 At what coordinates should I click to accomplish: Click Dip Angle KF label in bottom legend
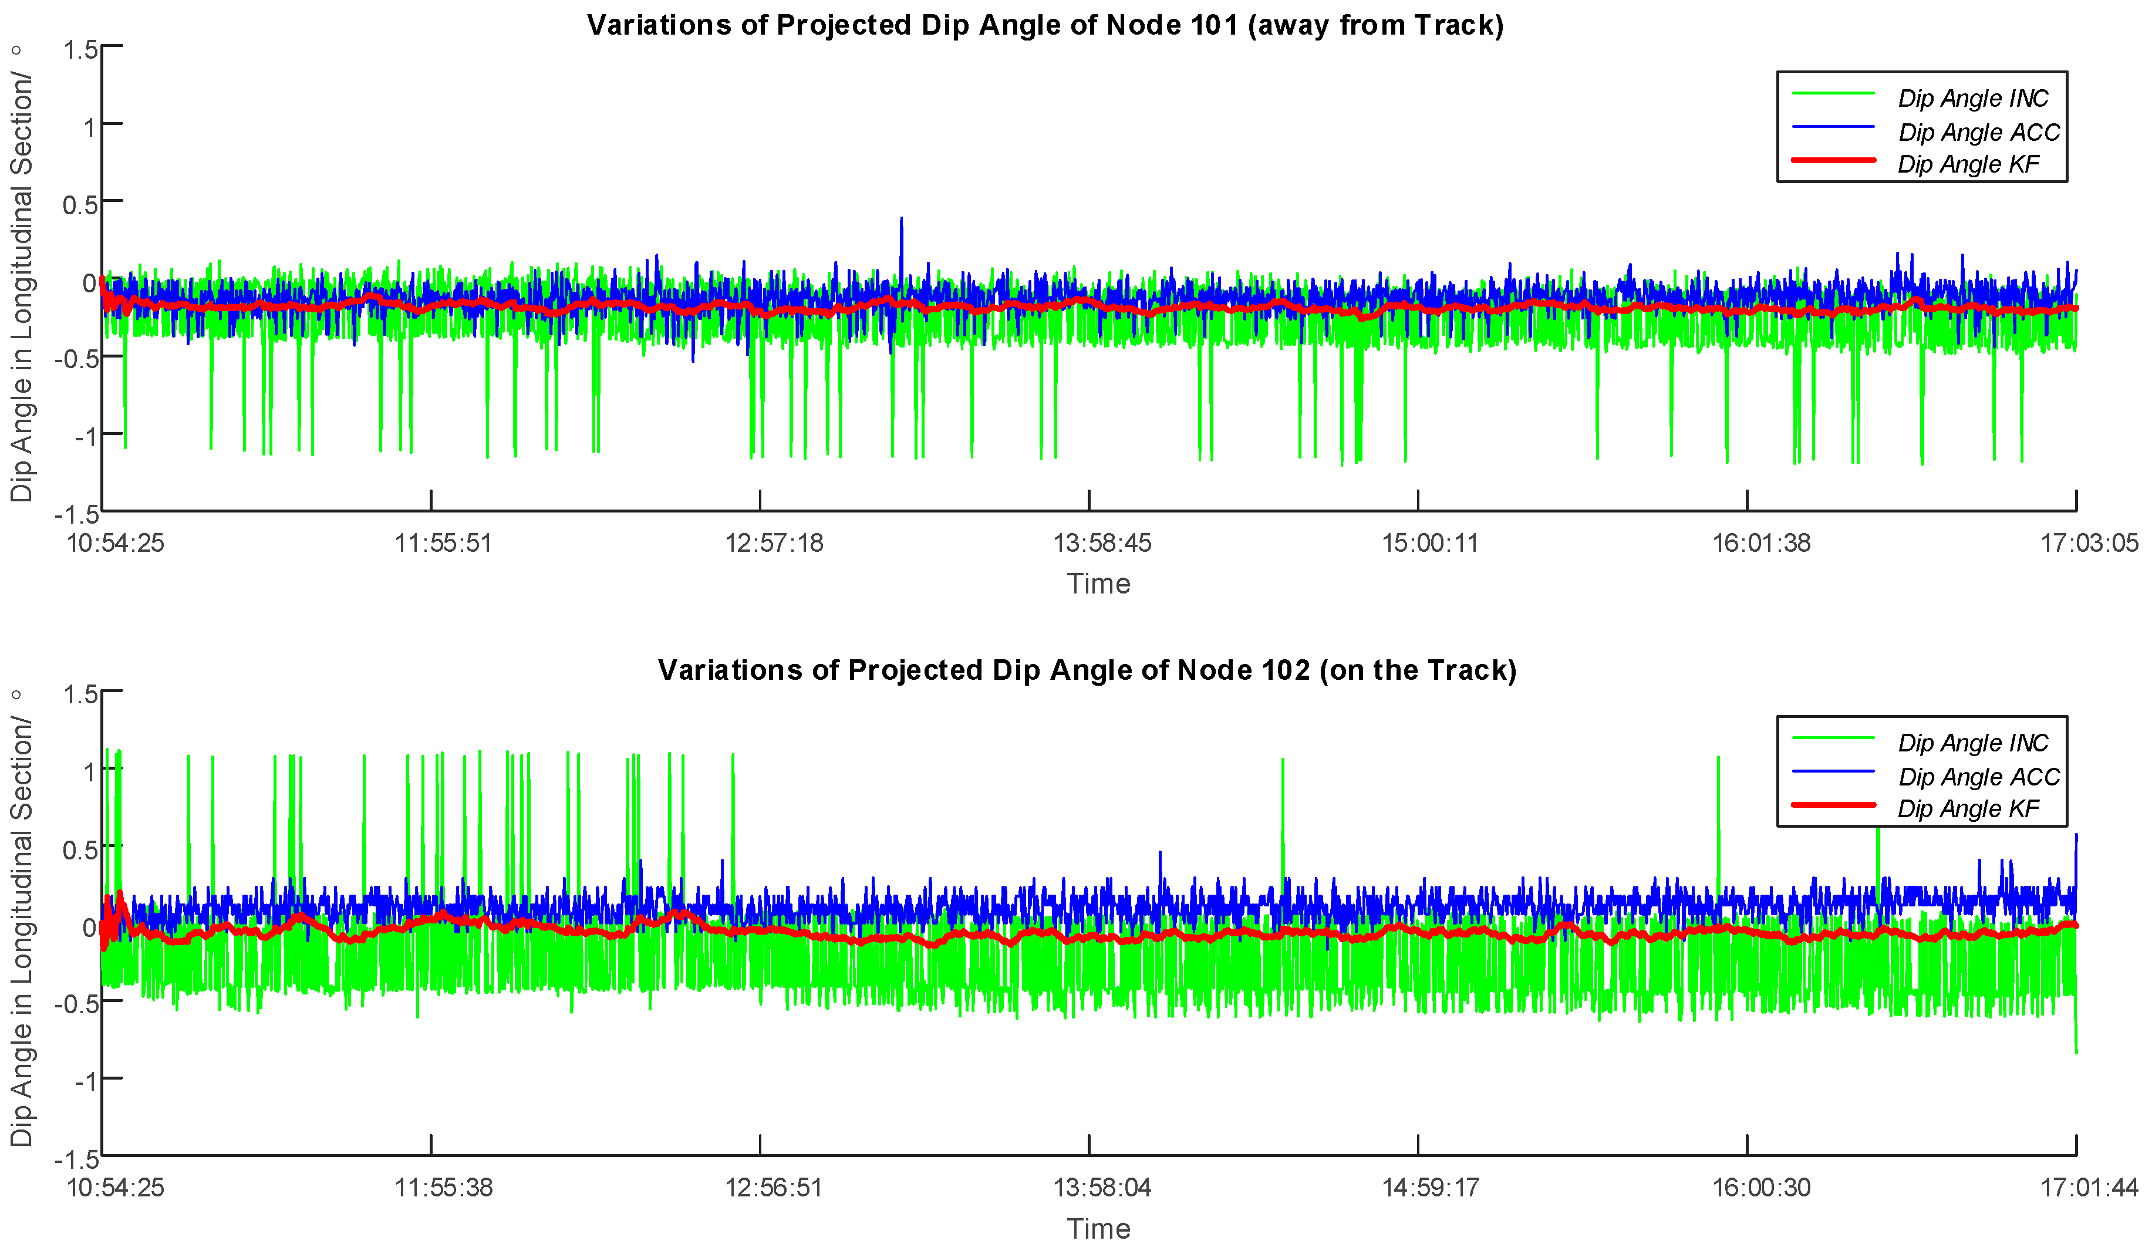(x=1968, y=809)
